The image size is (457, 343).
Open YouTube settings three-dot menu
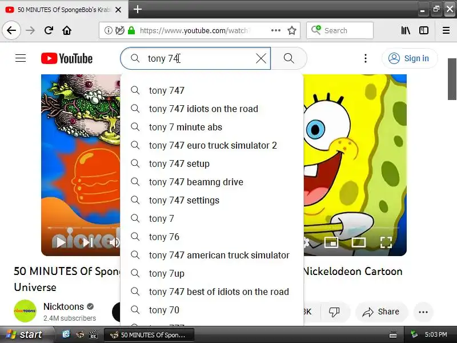(x=366, y=58)
